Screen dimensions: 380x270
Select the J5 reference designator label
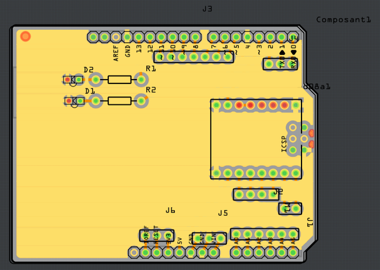[223, 213]
